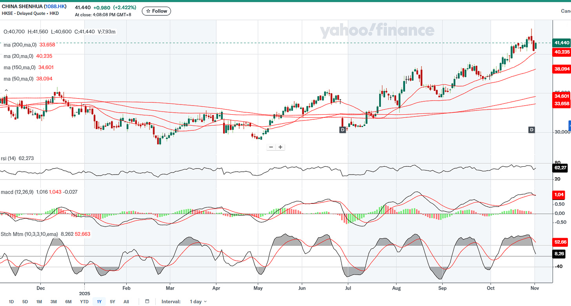Click the At close 4:08:08 PM timestamp
This screenshot has width=571, height=306.
click(x=104, y=15)
